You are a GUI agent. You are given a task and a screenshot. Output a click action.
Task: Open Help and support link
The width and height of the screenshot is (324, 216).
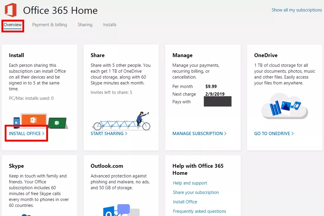coord(190,183)
